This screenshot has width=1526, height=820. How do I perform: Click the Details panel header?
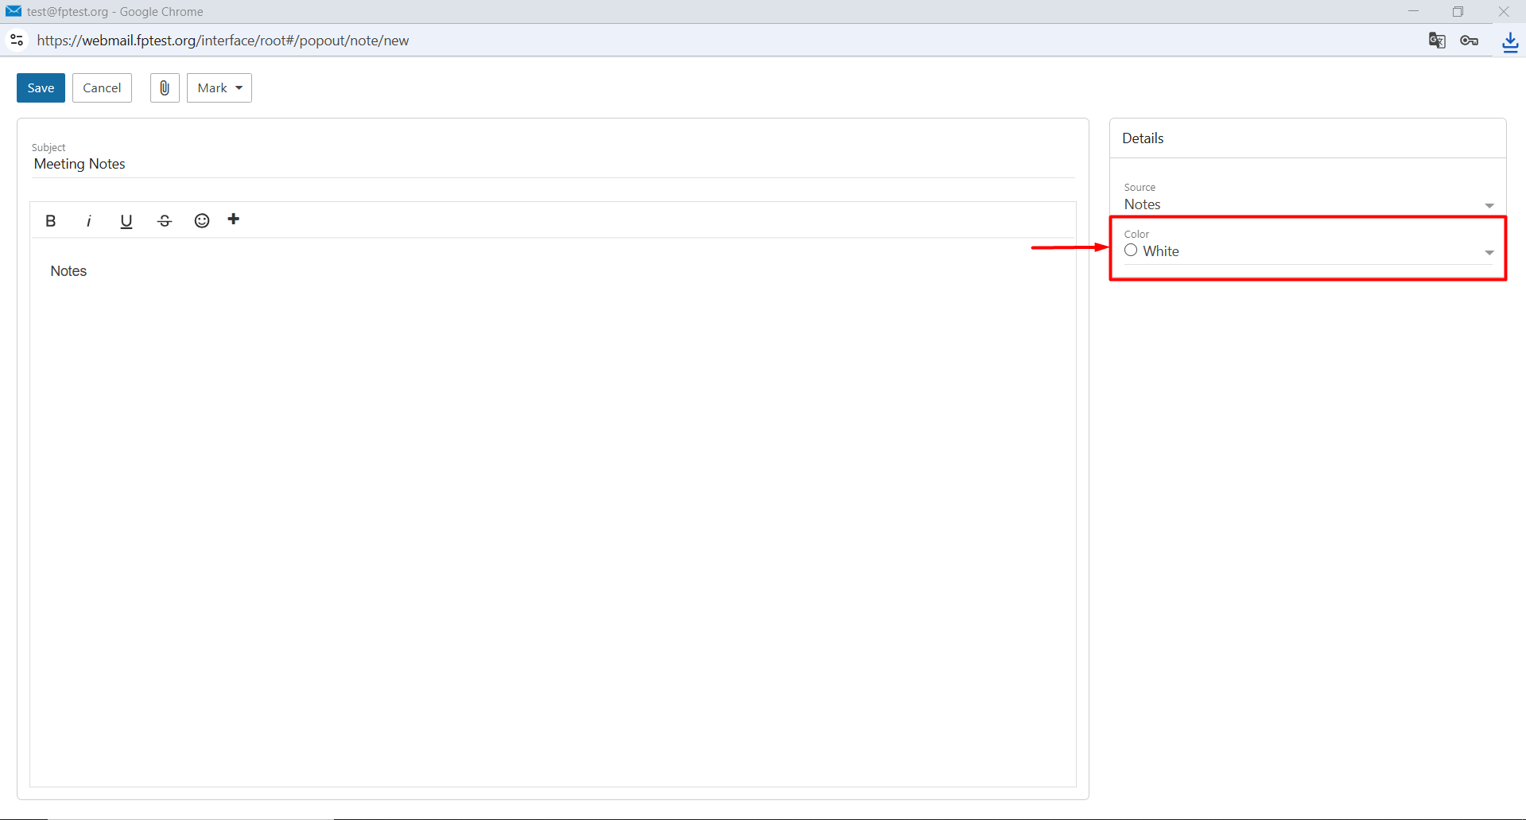pyautogui.click(x=1307, y=138)
